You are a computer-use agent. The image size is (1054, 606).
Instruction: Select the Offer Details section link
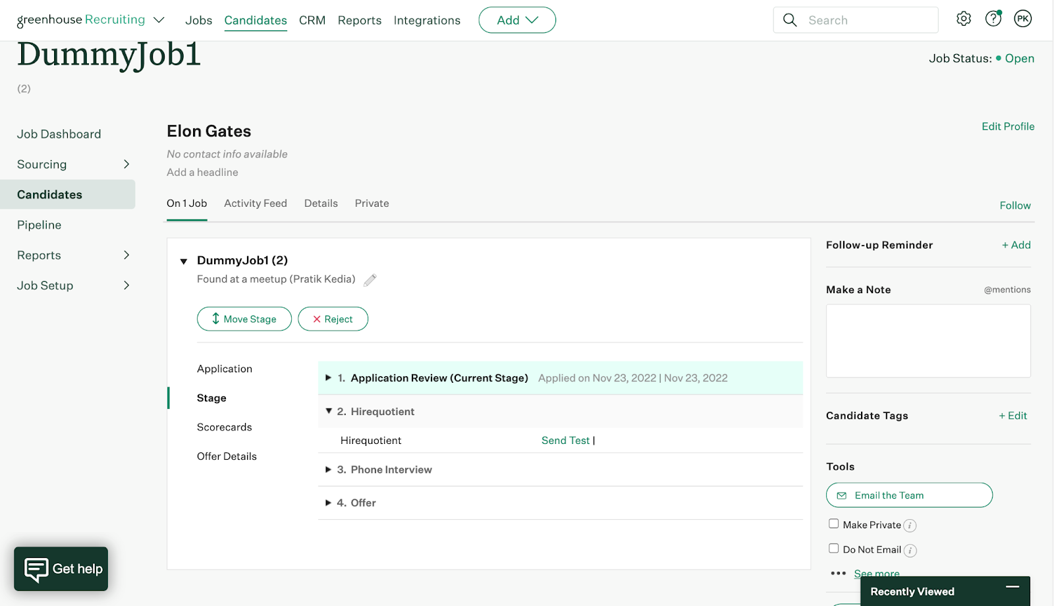coord(227,456)
